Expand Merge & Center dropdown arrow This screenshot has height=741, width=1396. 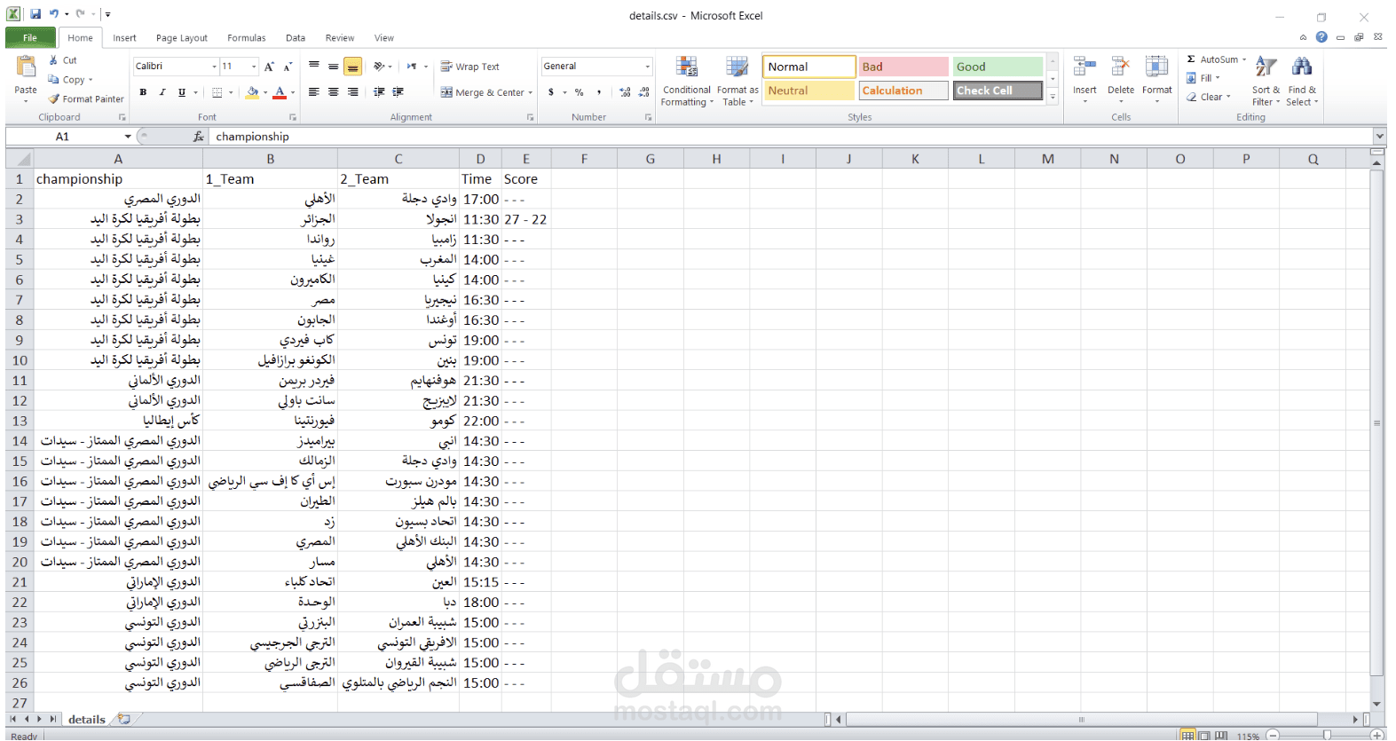[531, 92]
